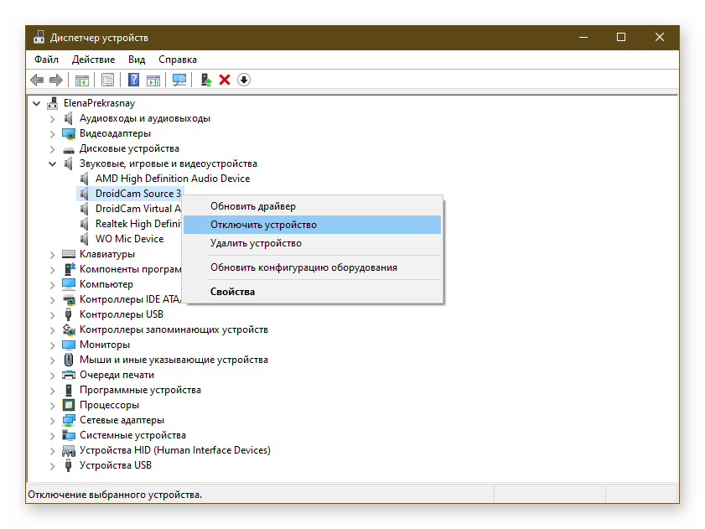
Task: Choose Обновить конфигурацию оборудования
Action: (x=312, y=267)
